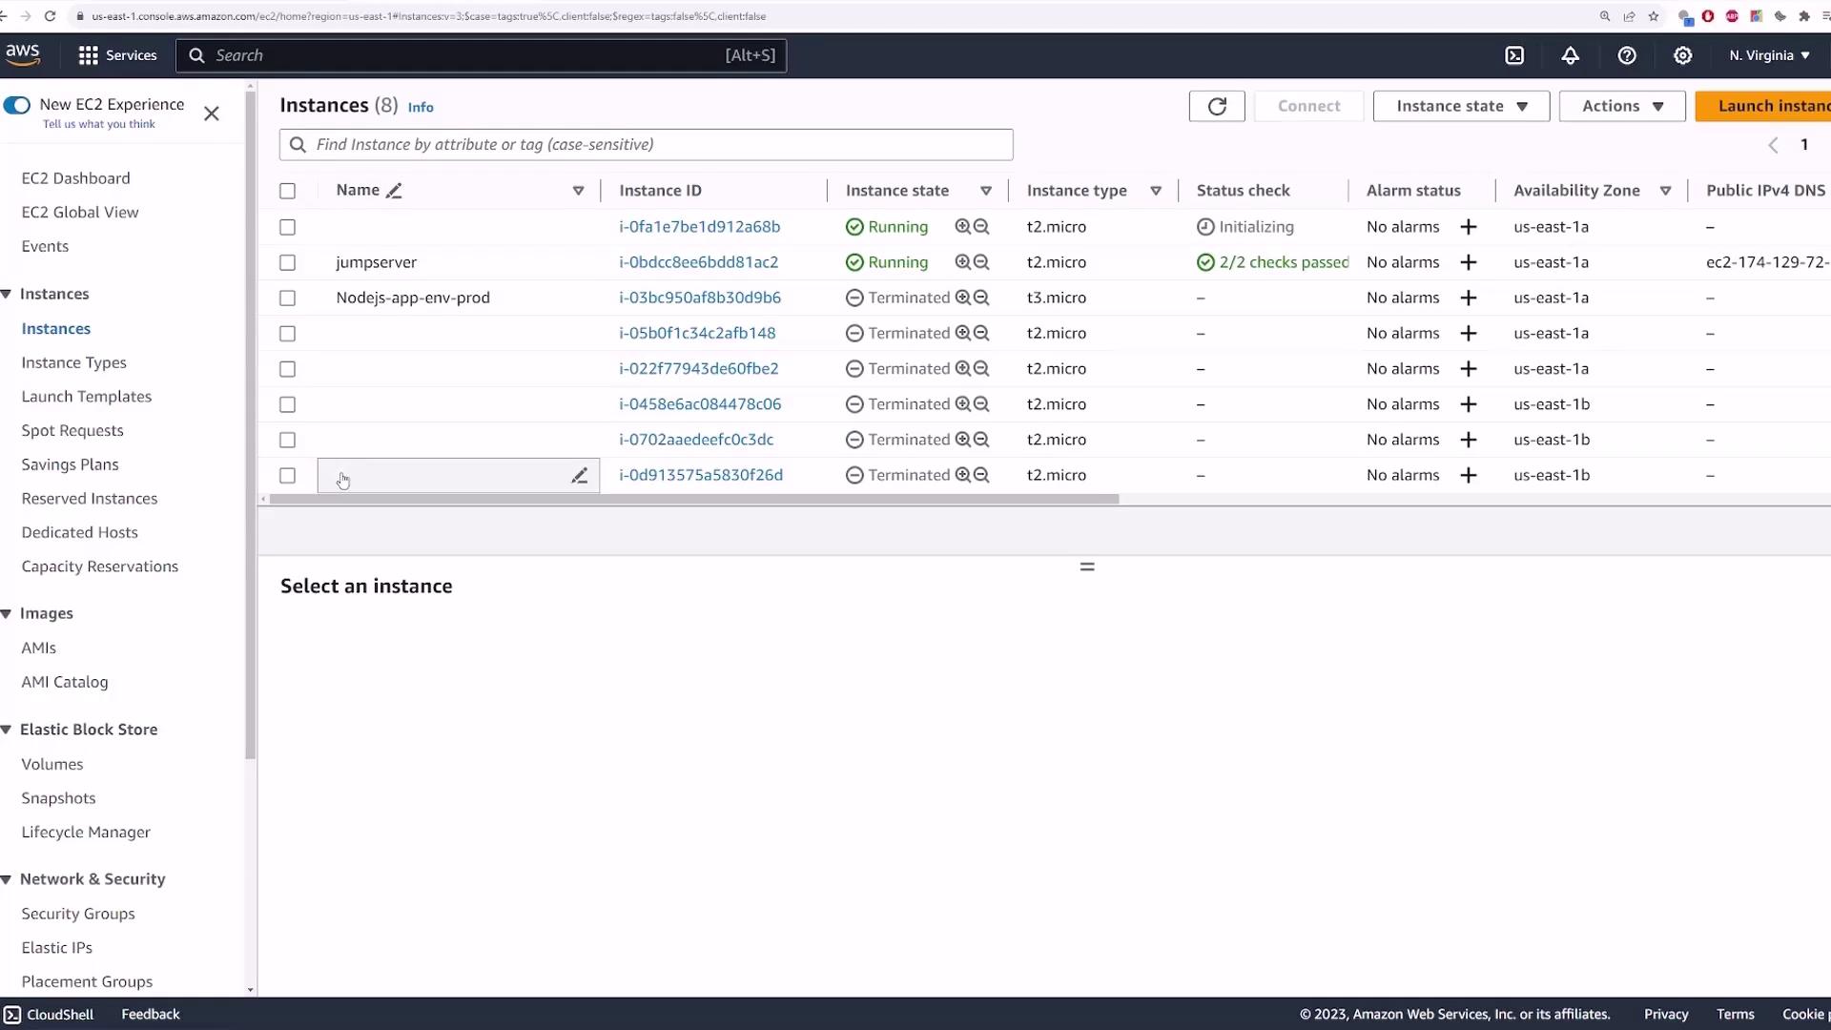
Task: Expand the Instance state dropdown
Action: click(x=1461, y=106)
